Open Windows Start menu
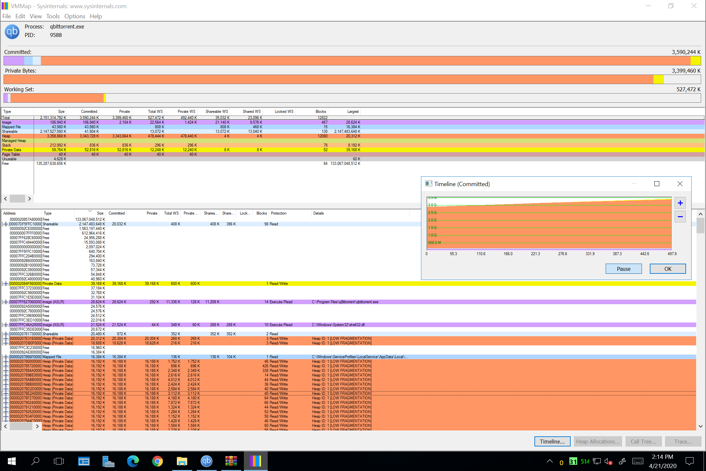Viewport: 706px width, 471px height. 11,461
